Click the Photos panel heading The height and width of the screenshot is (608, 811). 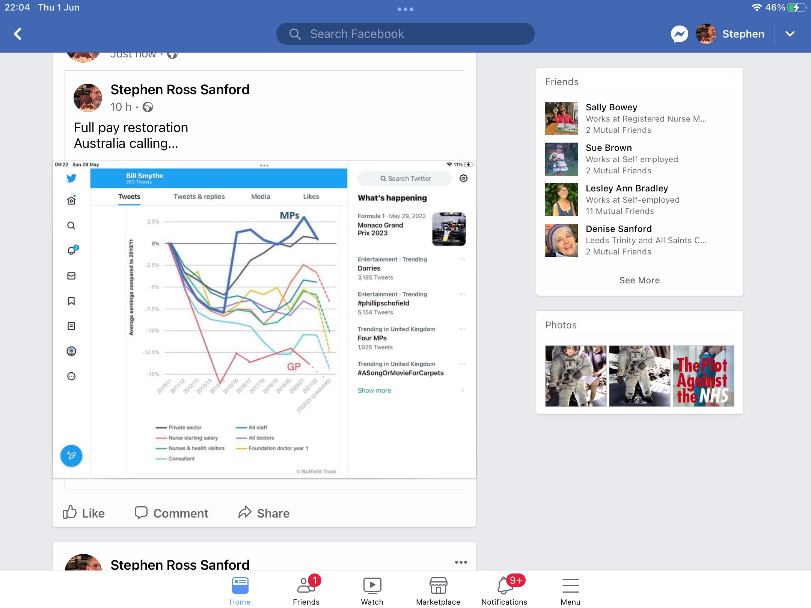pos(561,325)
